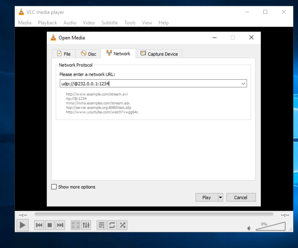Close the Open Media dialog
This screenshot has height=248, width=298.
252,38
